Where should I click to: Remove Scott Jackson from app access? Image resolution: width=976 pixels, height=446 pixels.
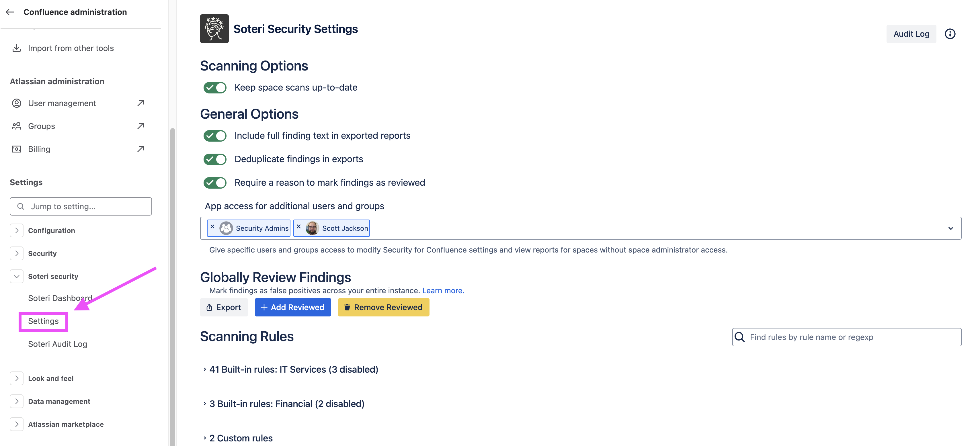[298, 227]
